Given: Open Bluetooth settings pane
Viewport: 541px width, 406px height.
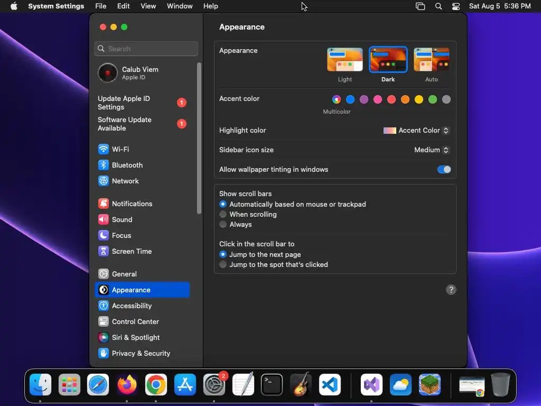Looking at the screenshot, I should coord(142,165).
